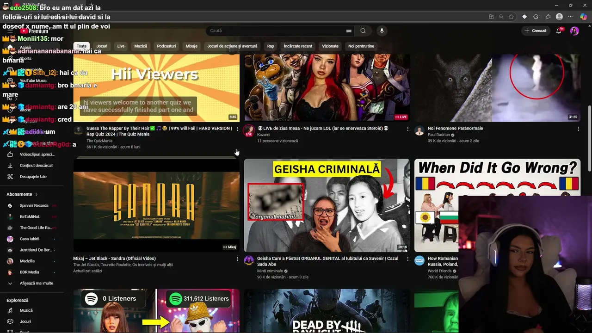Viewport: 592px width, 333px height.
Task: Open Paul Dadrian channel avatar
Action: [419, 130]
